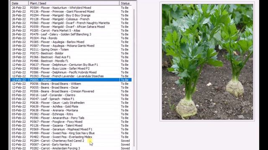Select row P0584 Nasturtium Whirlybird Mixed
The image size is (268, 150).
(71, 8)
